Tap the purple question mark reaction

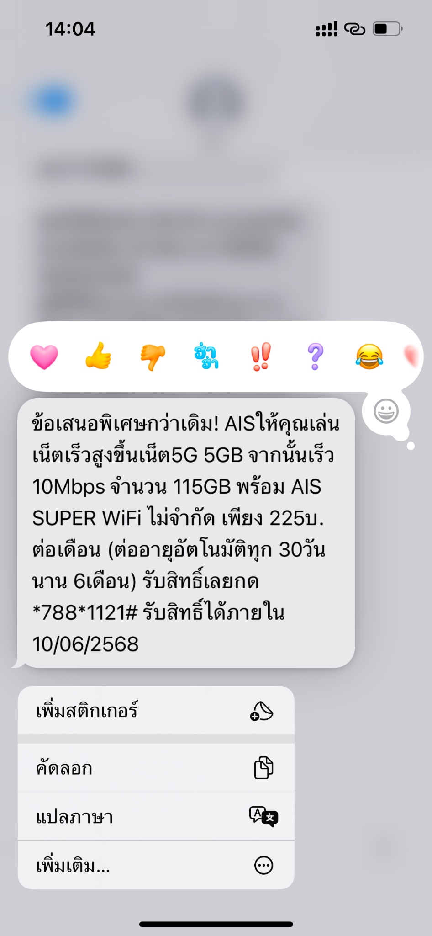(315, 356)
